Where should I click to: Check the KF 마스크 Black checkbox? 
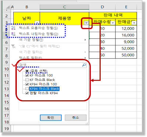(27, 80)
